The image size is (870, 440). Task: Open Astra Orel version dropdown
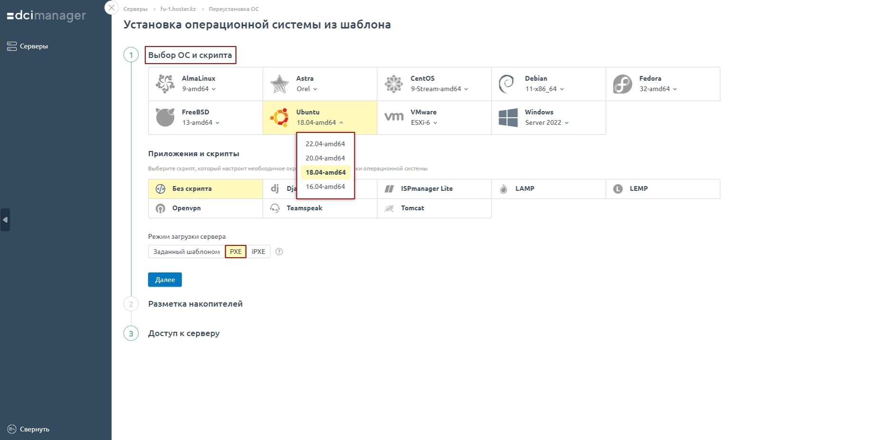click(x=306, y=89)
